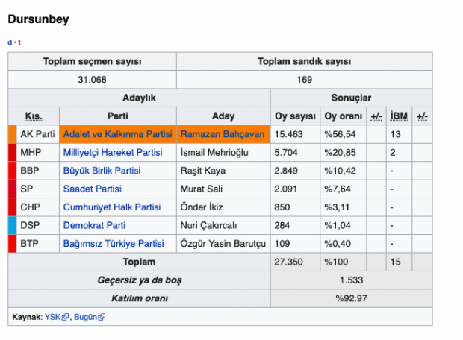Open the Bugün source link
The image size is (463, 340).
pyautogui.click(x=85, y=317)
